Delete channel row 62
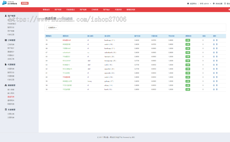 (217, 69)
